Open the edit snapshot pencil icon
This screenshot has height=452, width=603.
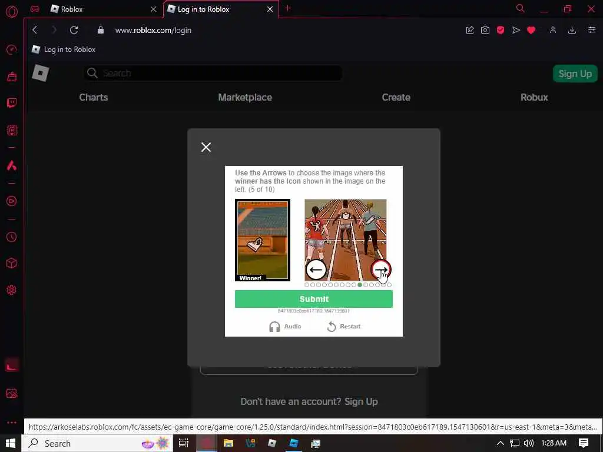pos(470,30)
